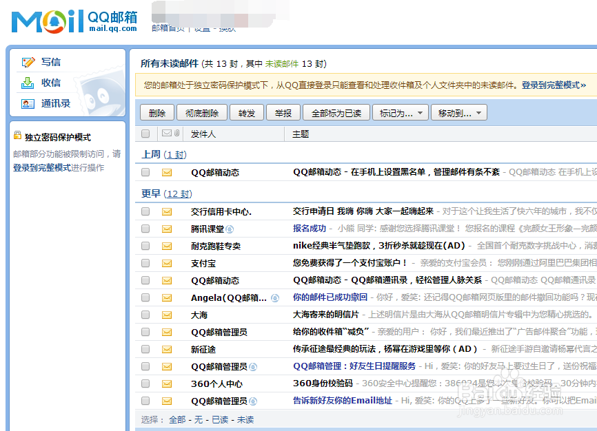Click 登录到完整模式 link in left sidebar
Image resolution: width=597 pixels, height=431 pixels.
42,168
